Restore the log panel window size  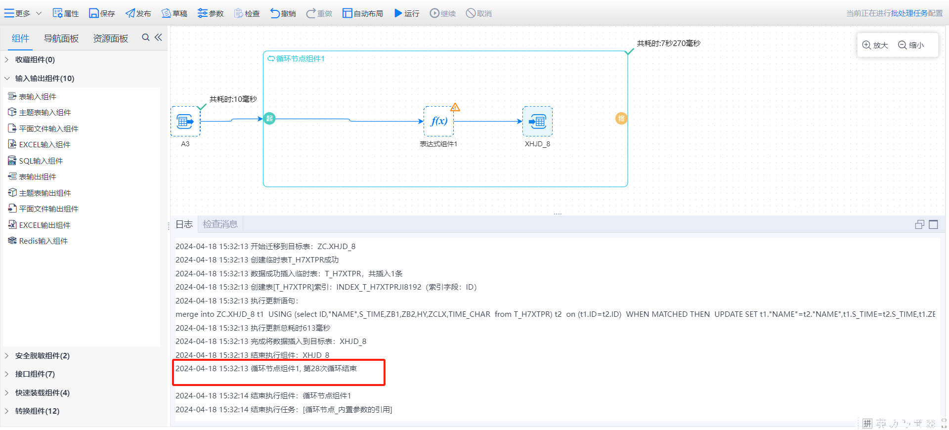[919, 224]
